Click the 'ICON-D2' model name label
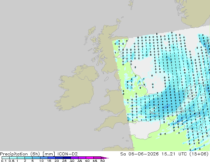Viewport: 210px width, 162px height. [x=68, y=154]
